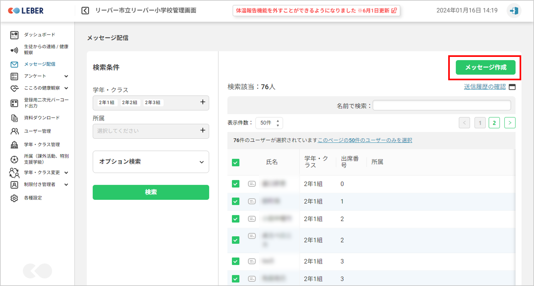Image resolution: width=534 pixels, height=286 pixels.
Task: Expand the アンケート sidebar submenu
Action: click(x=66, y=76)
